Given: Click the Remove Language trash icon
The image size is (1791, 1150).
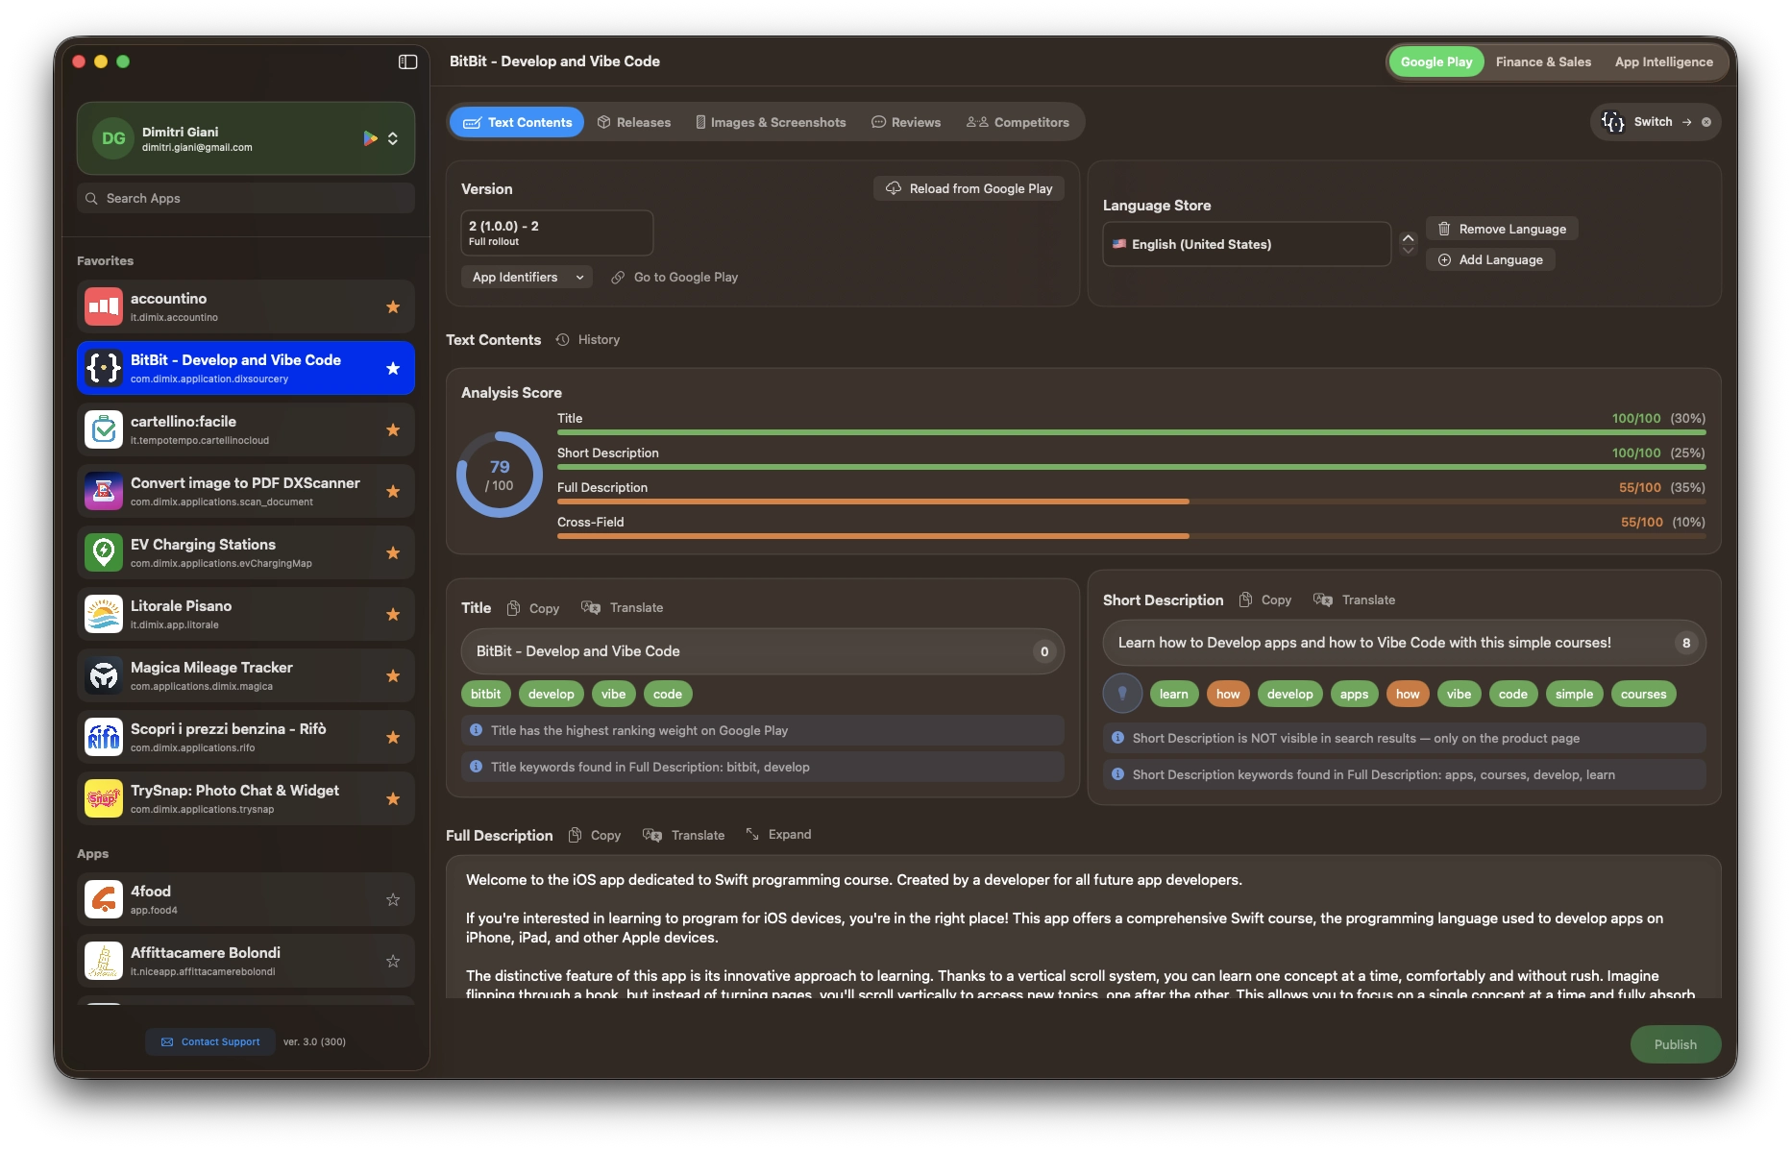Looking at the screenshot, I should pos(1445,229).
